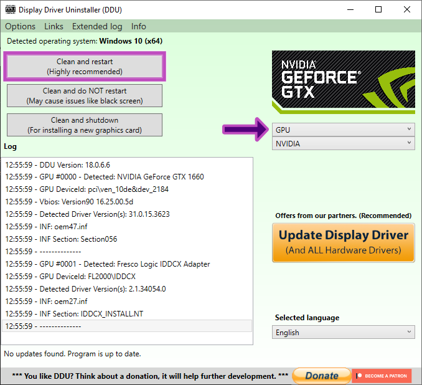Click the Become a Patron button

[382, 376]
